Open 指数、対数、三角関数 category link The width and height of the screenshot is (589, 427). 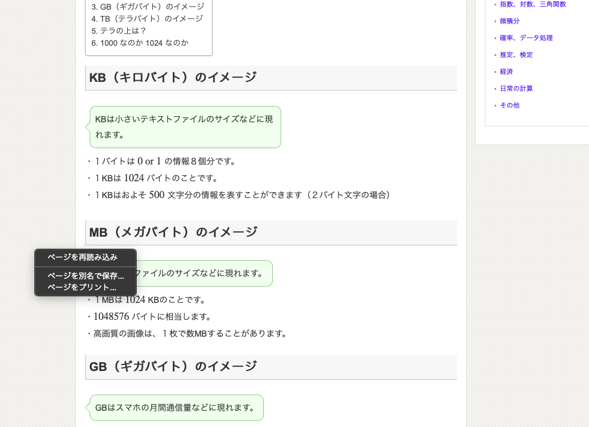click(x=533, y=4)
